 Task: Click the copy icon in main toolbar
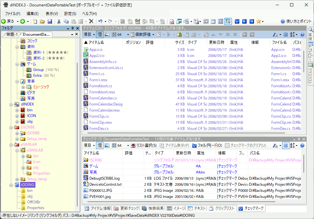66,21
